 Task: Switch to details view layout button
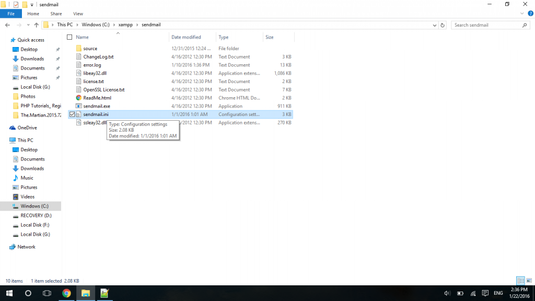click(x=521, y=281)
